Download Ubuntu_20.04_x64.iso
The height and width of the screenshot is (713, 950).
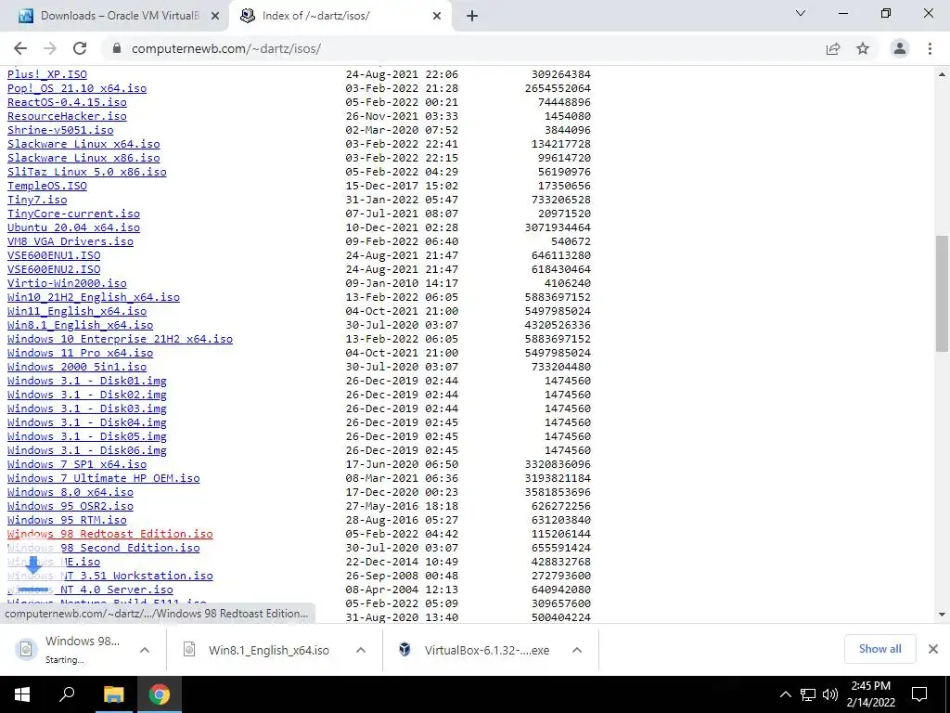coord(74,227)
